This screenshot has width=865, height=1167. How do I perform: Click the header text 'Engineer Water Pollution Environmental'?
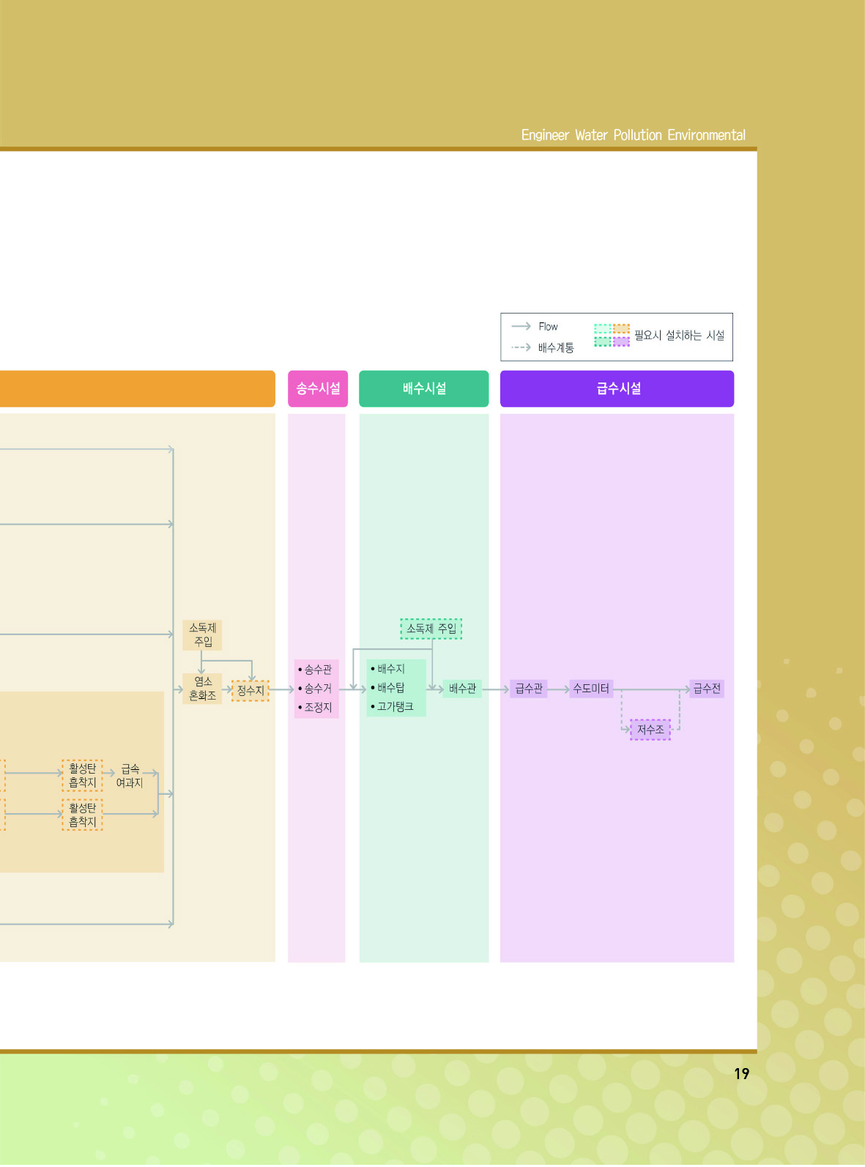point(634,136)
